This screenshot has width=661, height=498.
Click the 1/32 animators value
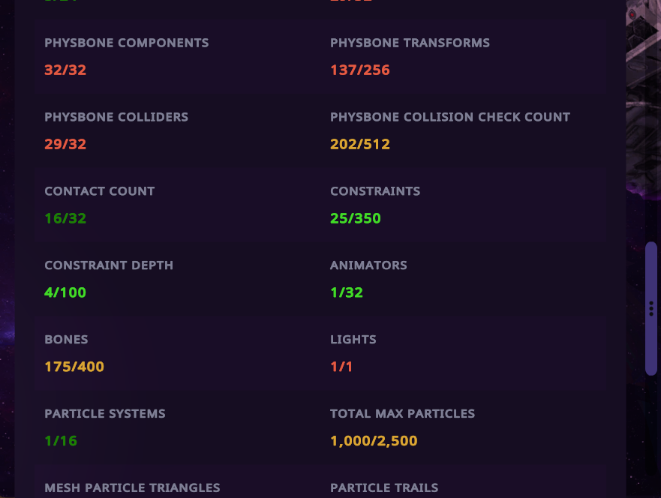pos(347,292)
